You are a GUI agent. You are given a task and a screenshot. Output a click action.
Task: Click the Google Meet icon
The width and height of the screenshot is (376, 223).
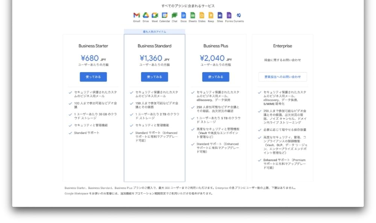pos(155,16)
